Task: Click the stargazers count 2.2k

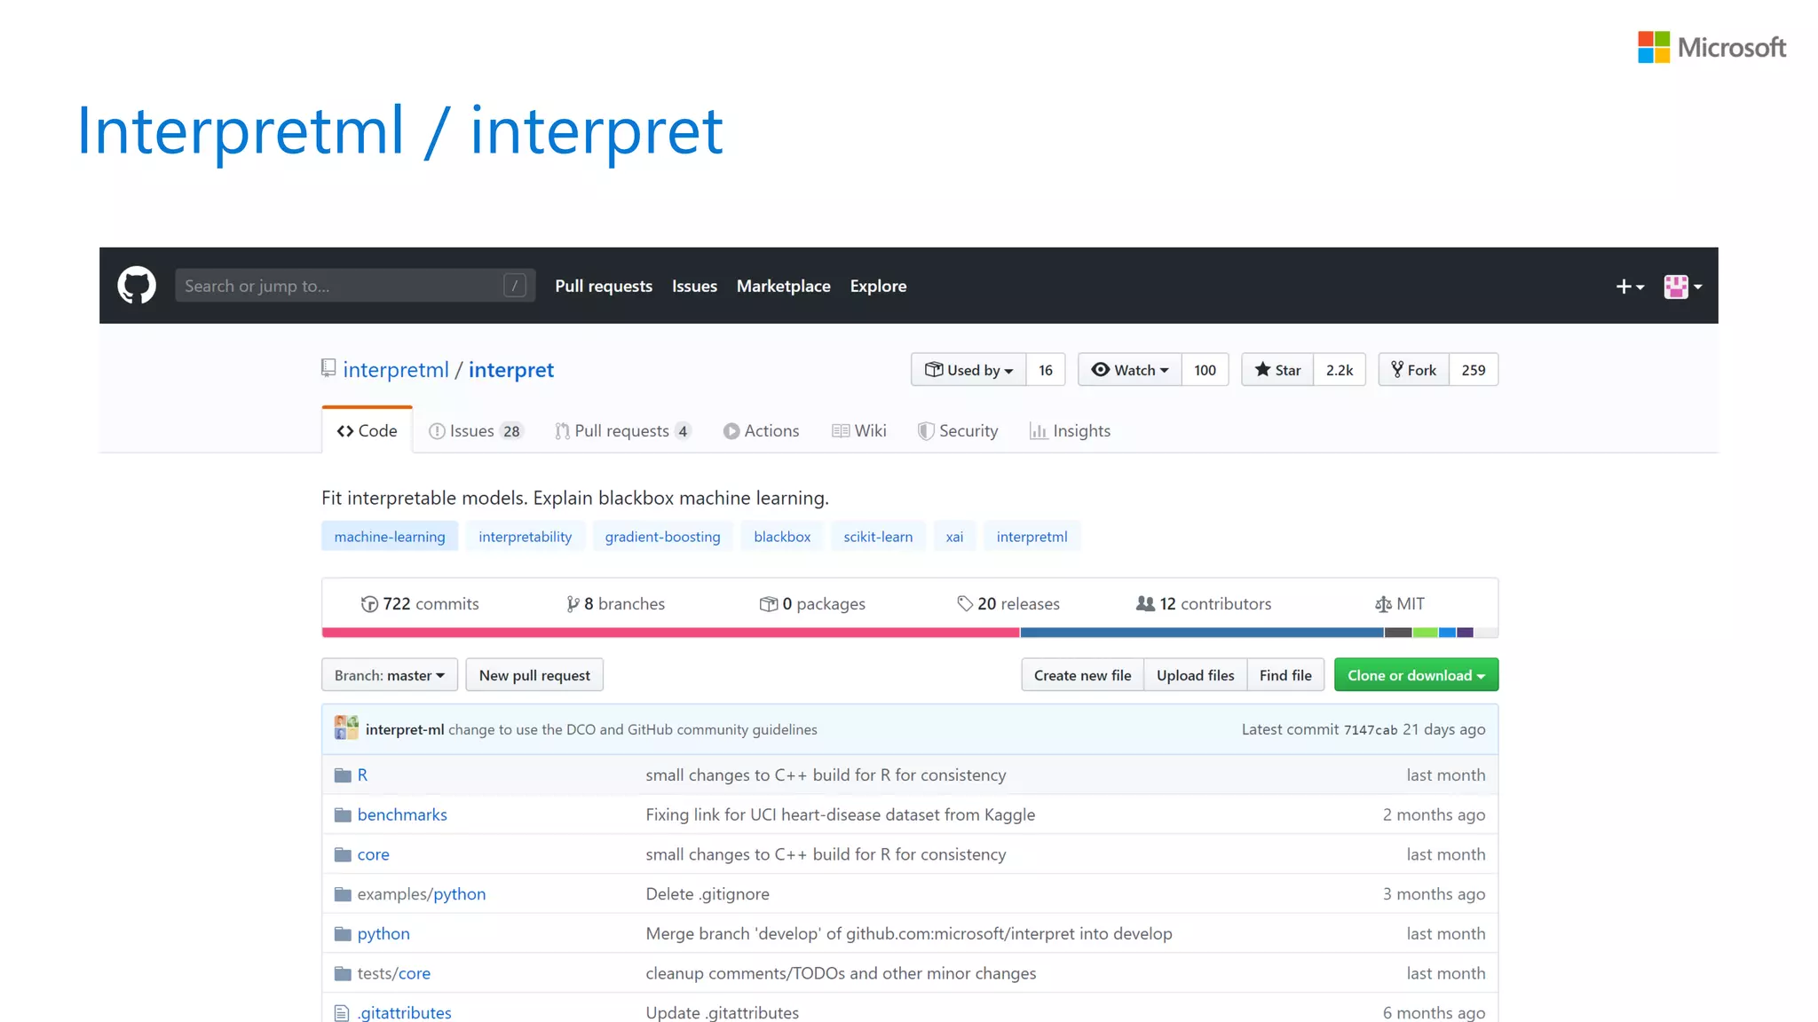Action: click(x=1340, y=370)
